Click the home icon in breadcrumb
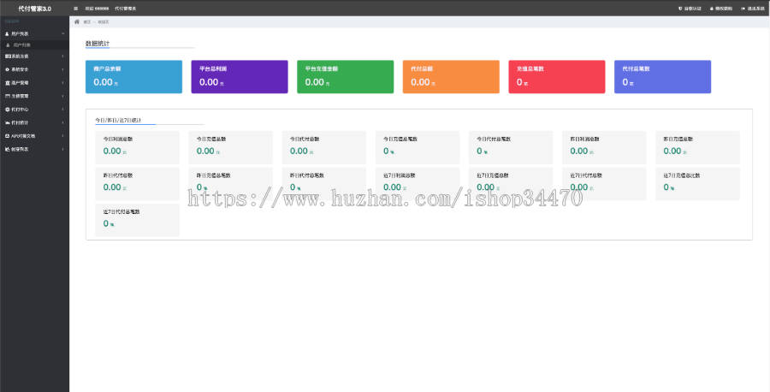This screenshot has width=770, height=392. [77, 21]
